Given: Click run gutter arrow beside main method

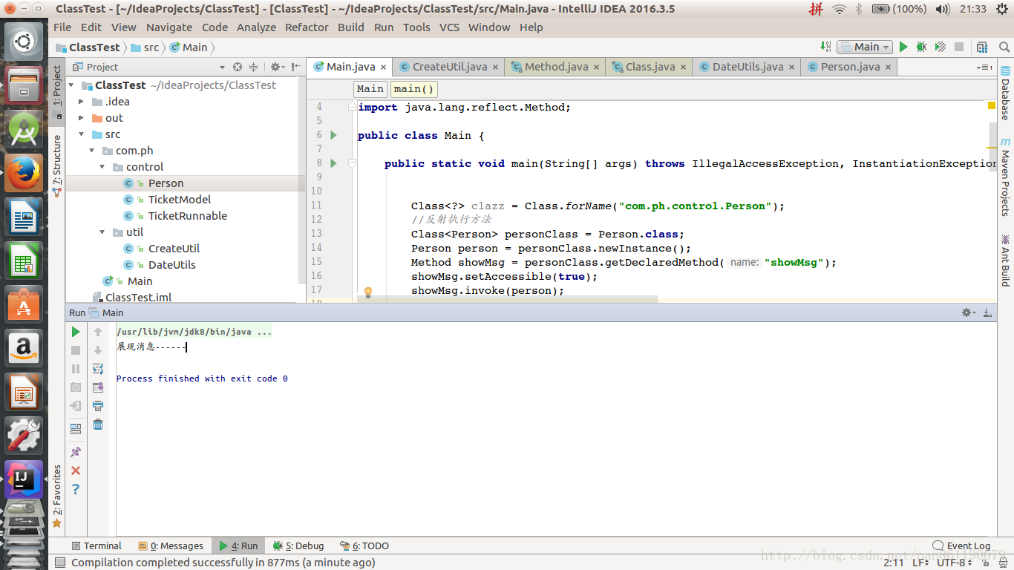Looking at the screenshot, I should pos(333,163).
